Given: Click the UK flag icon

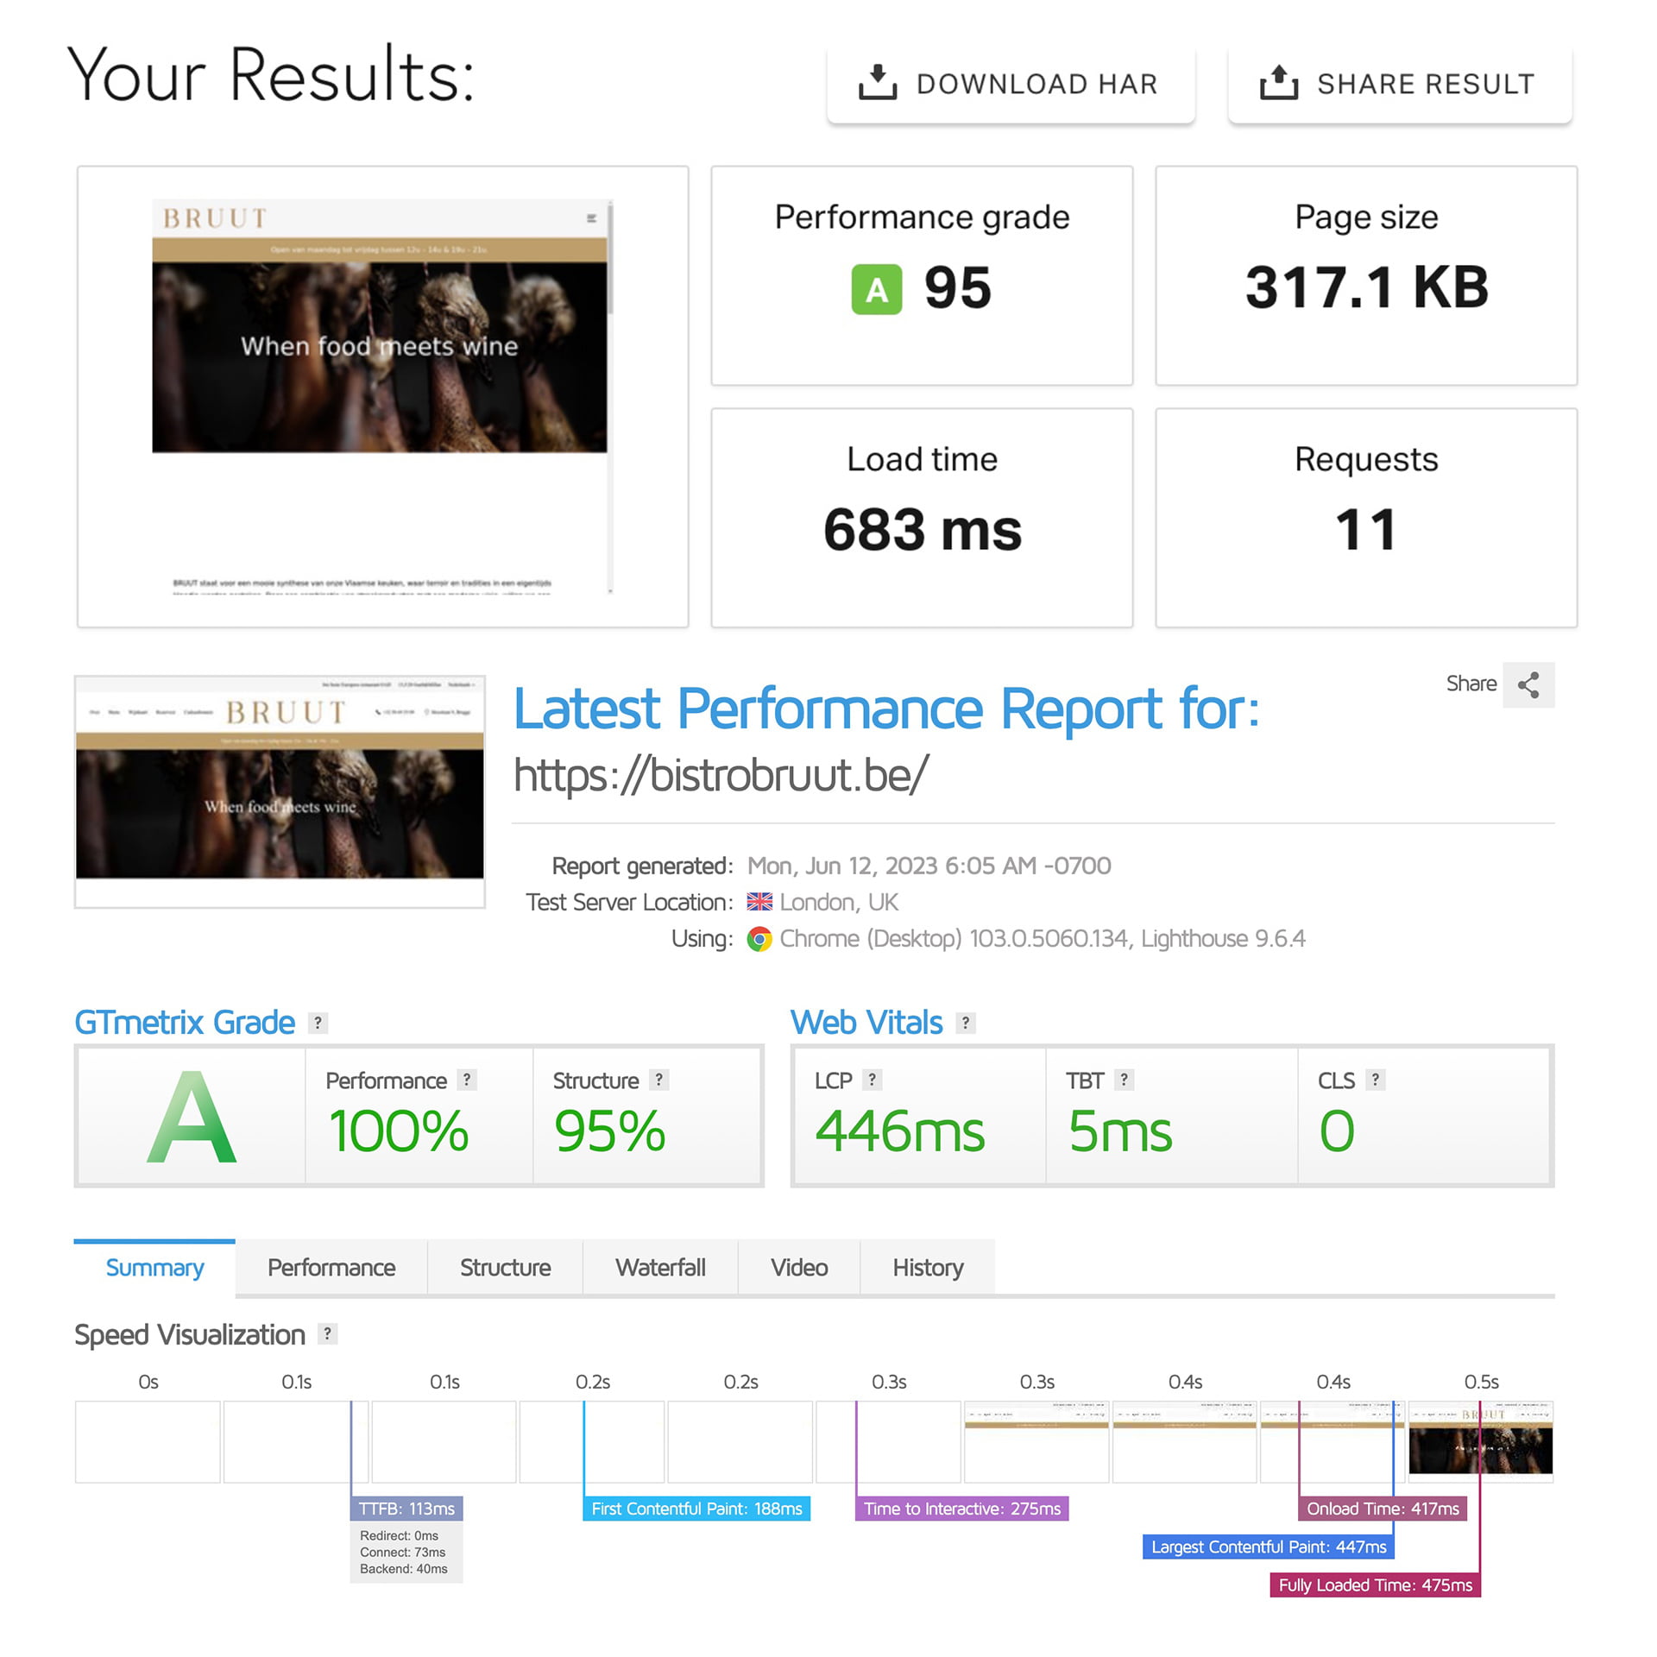Looking at the screenshot, I should click(759, 903).
